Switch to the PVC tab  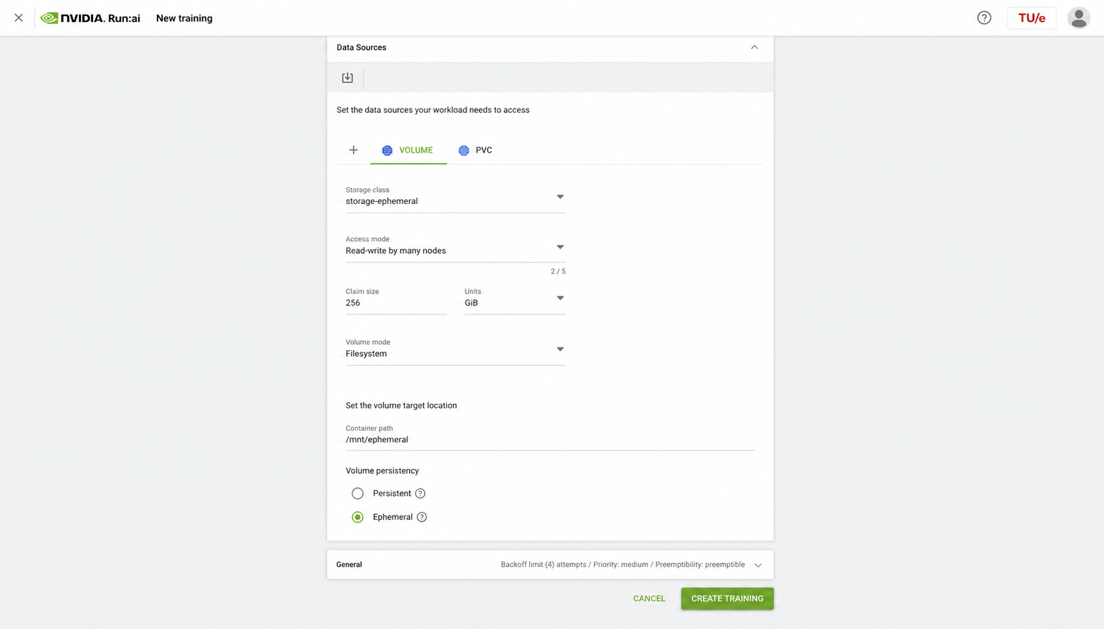tap(475, 150)
